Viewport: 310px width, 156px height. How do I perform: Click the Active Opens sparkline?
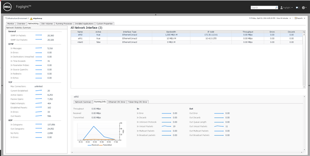point(39,95)
